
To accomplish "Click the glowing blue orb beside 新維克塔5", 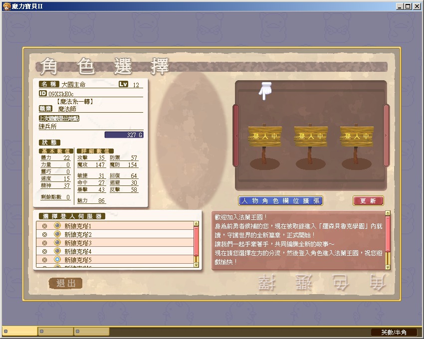I will [x=57, y=260].
